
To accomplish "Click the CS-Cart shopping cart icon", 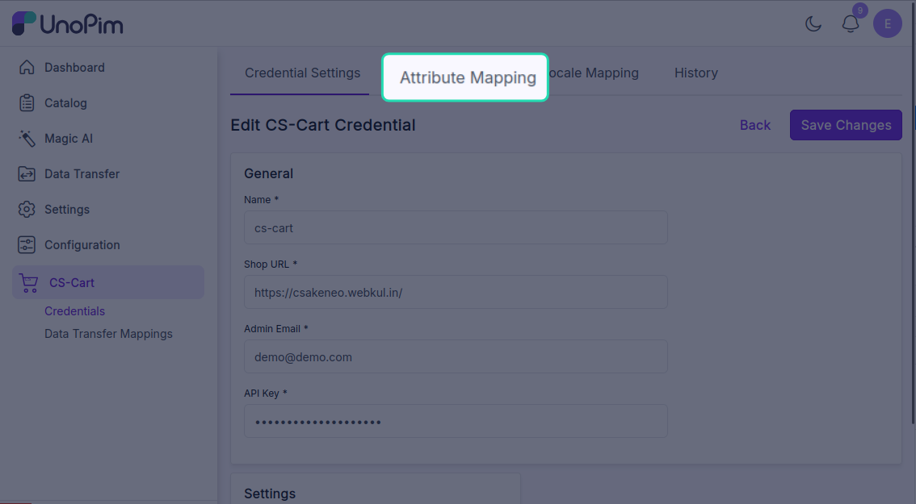I will [28, 283].
